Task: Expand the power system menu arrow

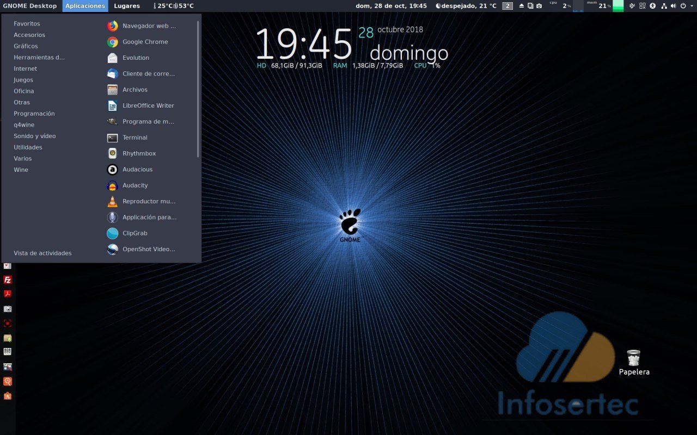Action: (x=690, y=6)
